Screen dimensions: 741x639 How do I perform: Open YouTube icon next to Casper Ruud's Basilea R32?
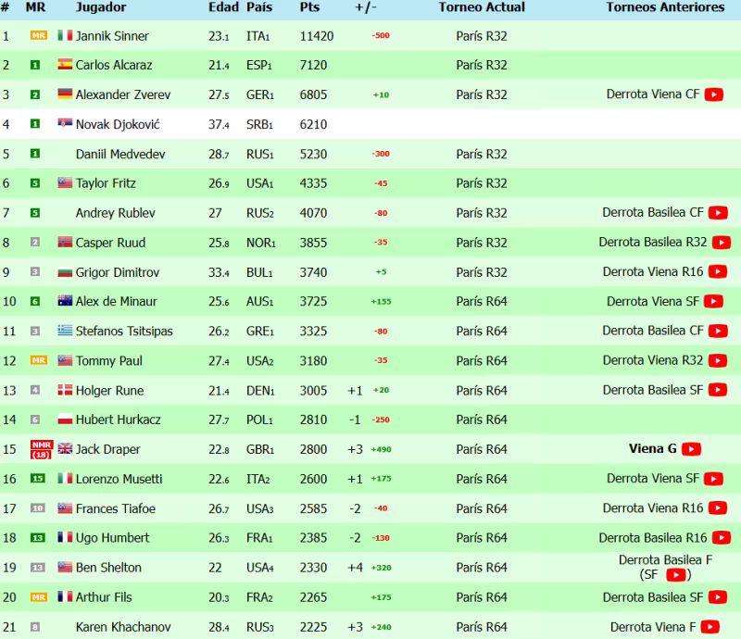[x=722, y=243]
